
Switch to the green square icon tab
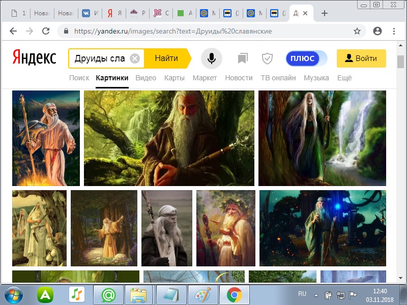tap(185, 13)
